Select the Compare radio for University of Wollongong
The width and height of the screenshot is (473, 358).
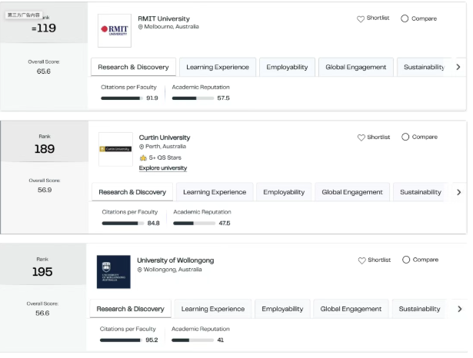(406, 260)
